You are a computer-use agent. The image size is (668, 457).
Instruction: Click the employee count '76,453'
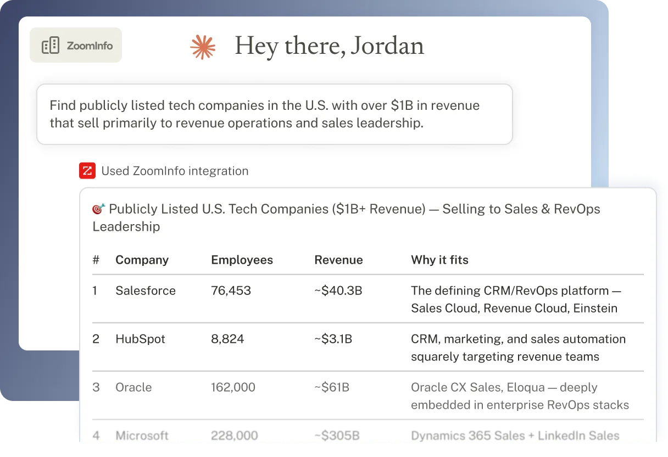[231, 291]
